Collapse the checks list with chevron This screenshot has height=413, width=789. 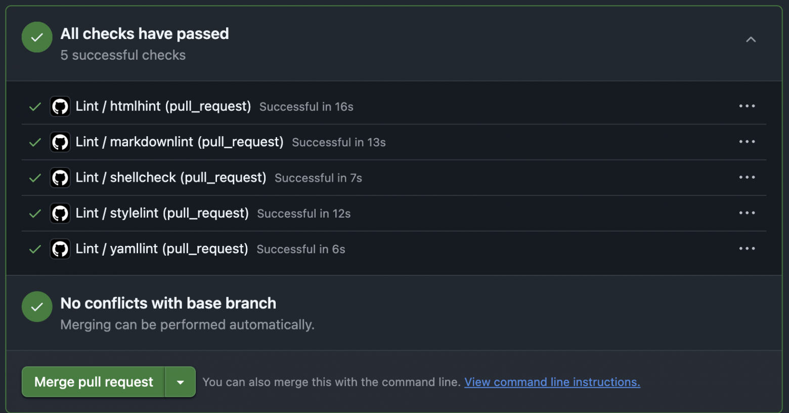pos(751,39)
